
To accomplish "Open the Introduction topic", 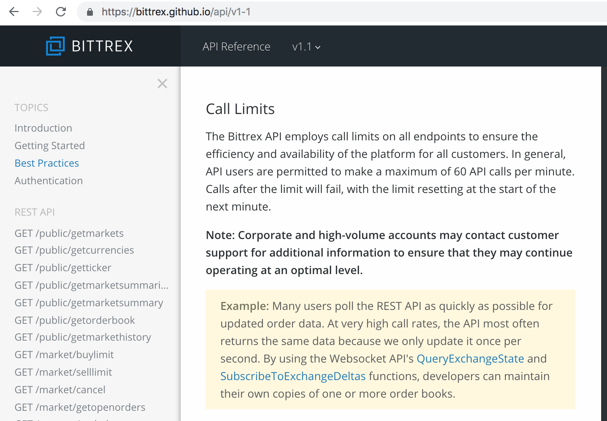I will point(43,128).
